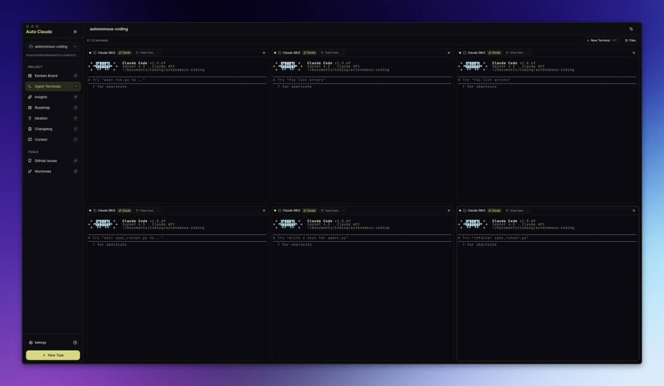The height and width of the screenshot is (386, 664).
Task: Click the terminal layout icon top right
Action: click(630, 28)
